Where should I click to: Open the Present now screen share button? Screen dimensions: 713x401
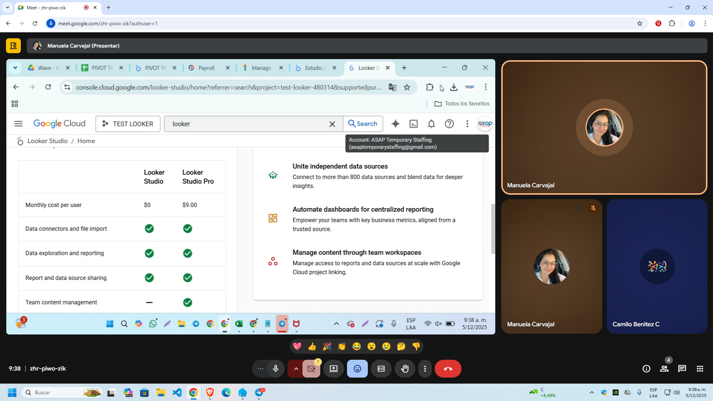[333, 369]
